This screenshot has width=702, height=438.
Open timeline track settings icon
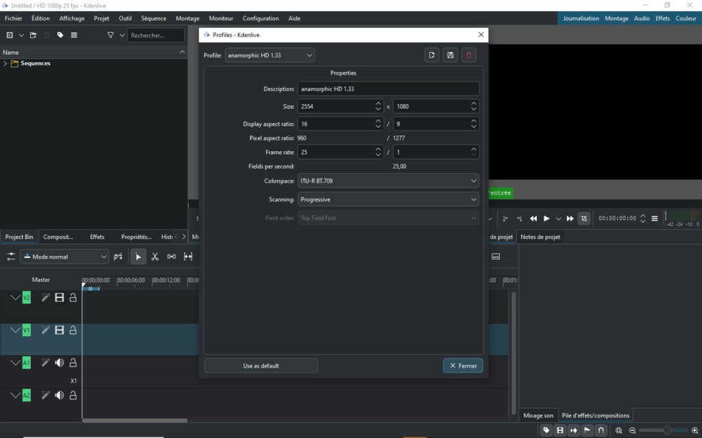11,257
